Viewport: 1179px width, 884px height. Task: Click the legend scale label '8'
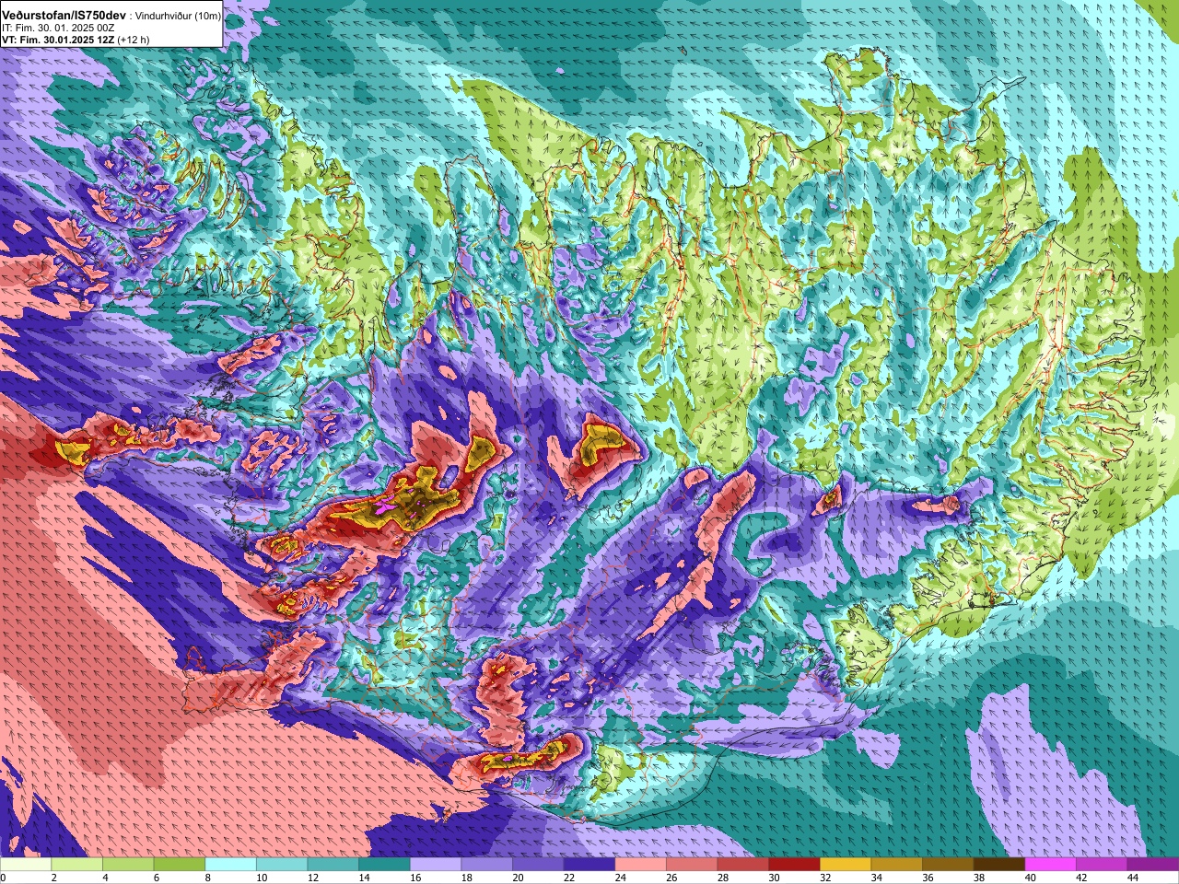(207, 878)
